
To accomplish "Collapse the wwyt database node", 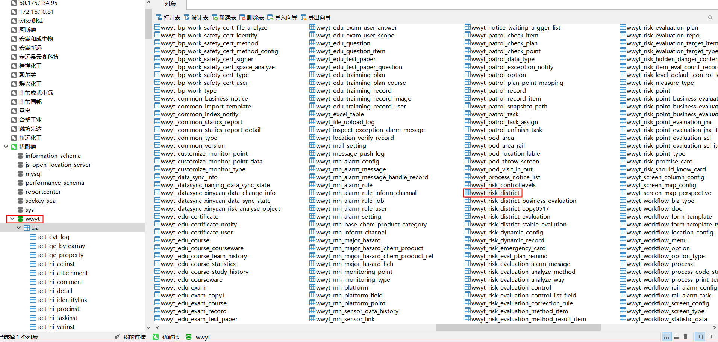I will (12, 219).
